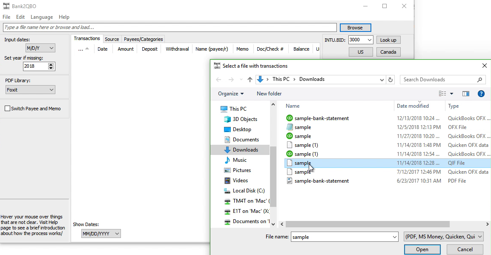
Task: Go up one folder level arrow
Action: tap(250, 80)
